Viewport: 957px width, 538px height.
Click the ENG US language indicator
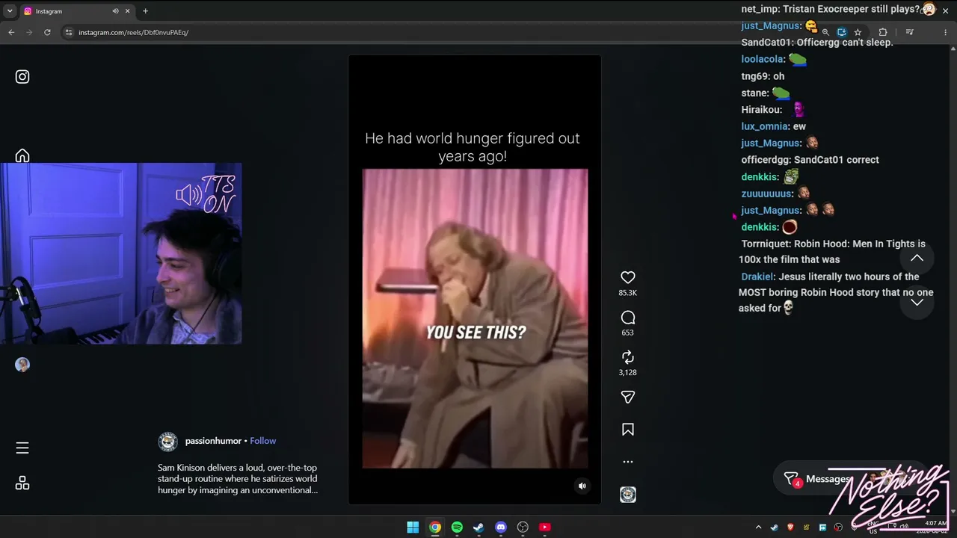point(873,528)
